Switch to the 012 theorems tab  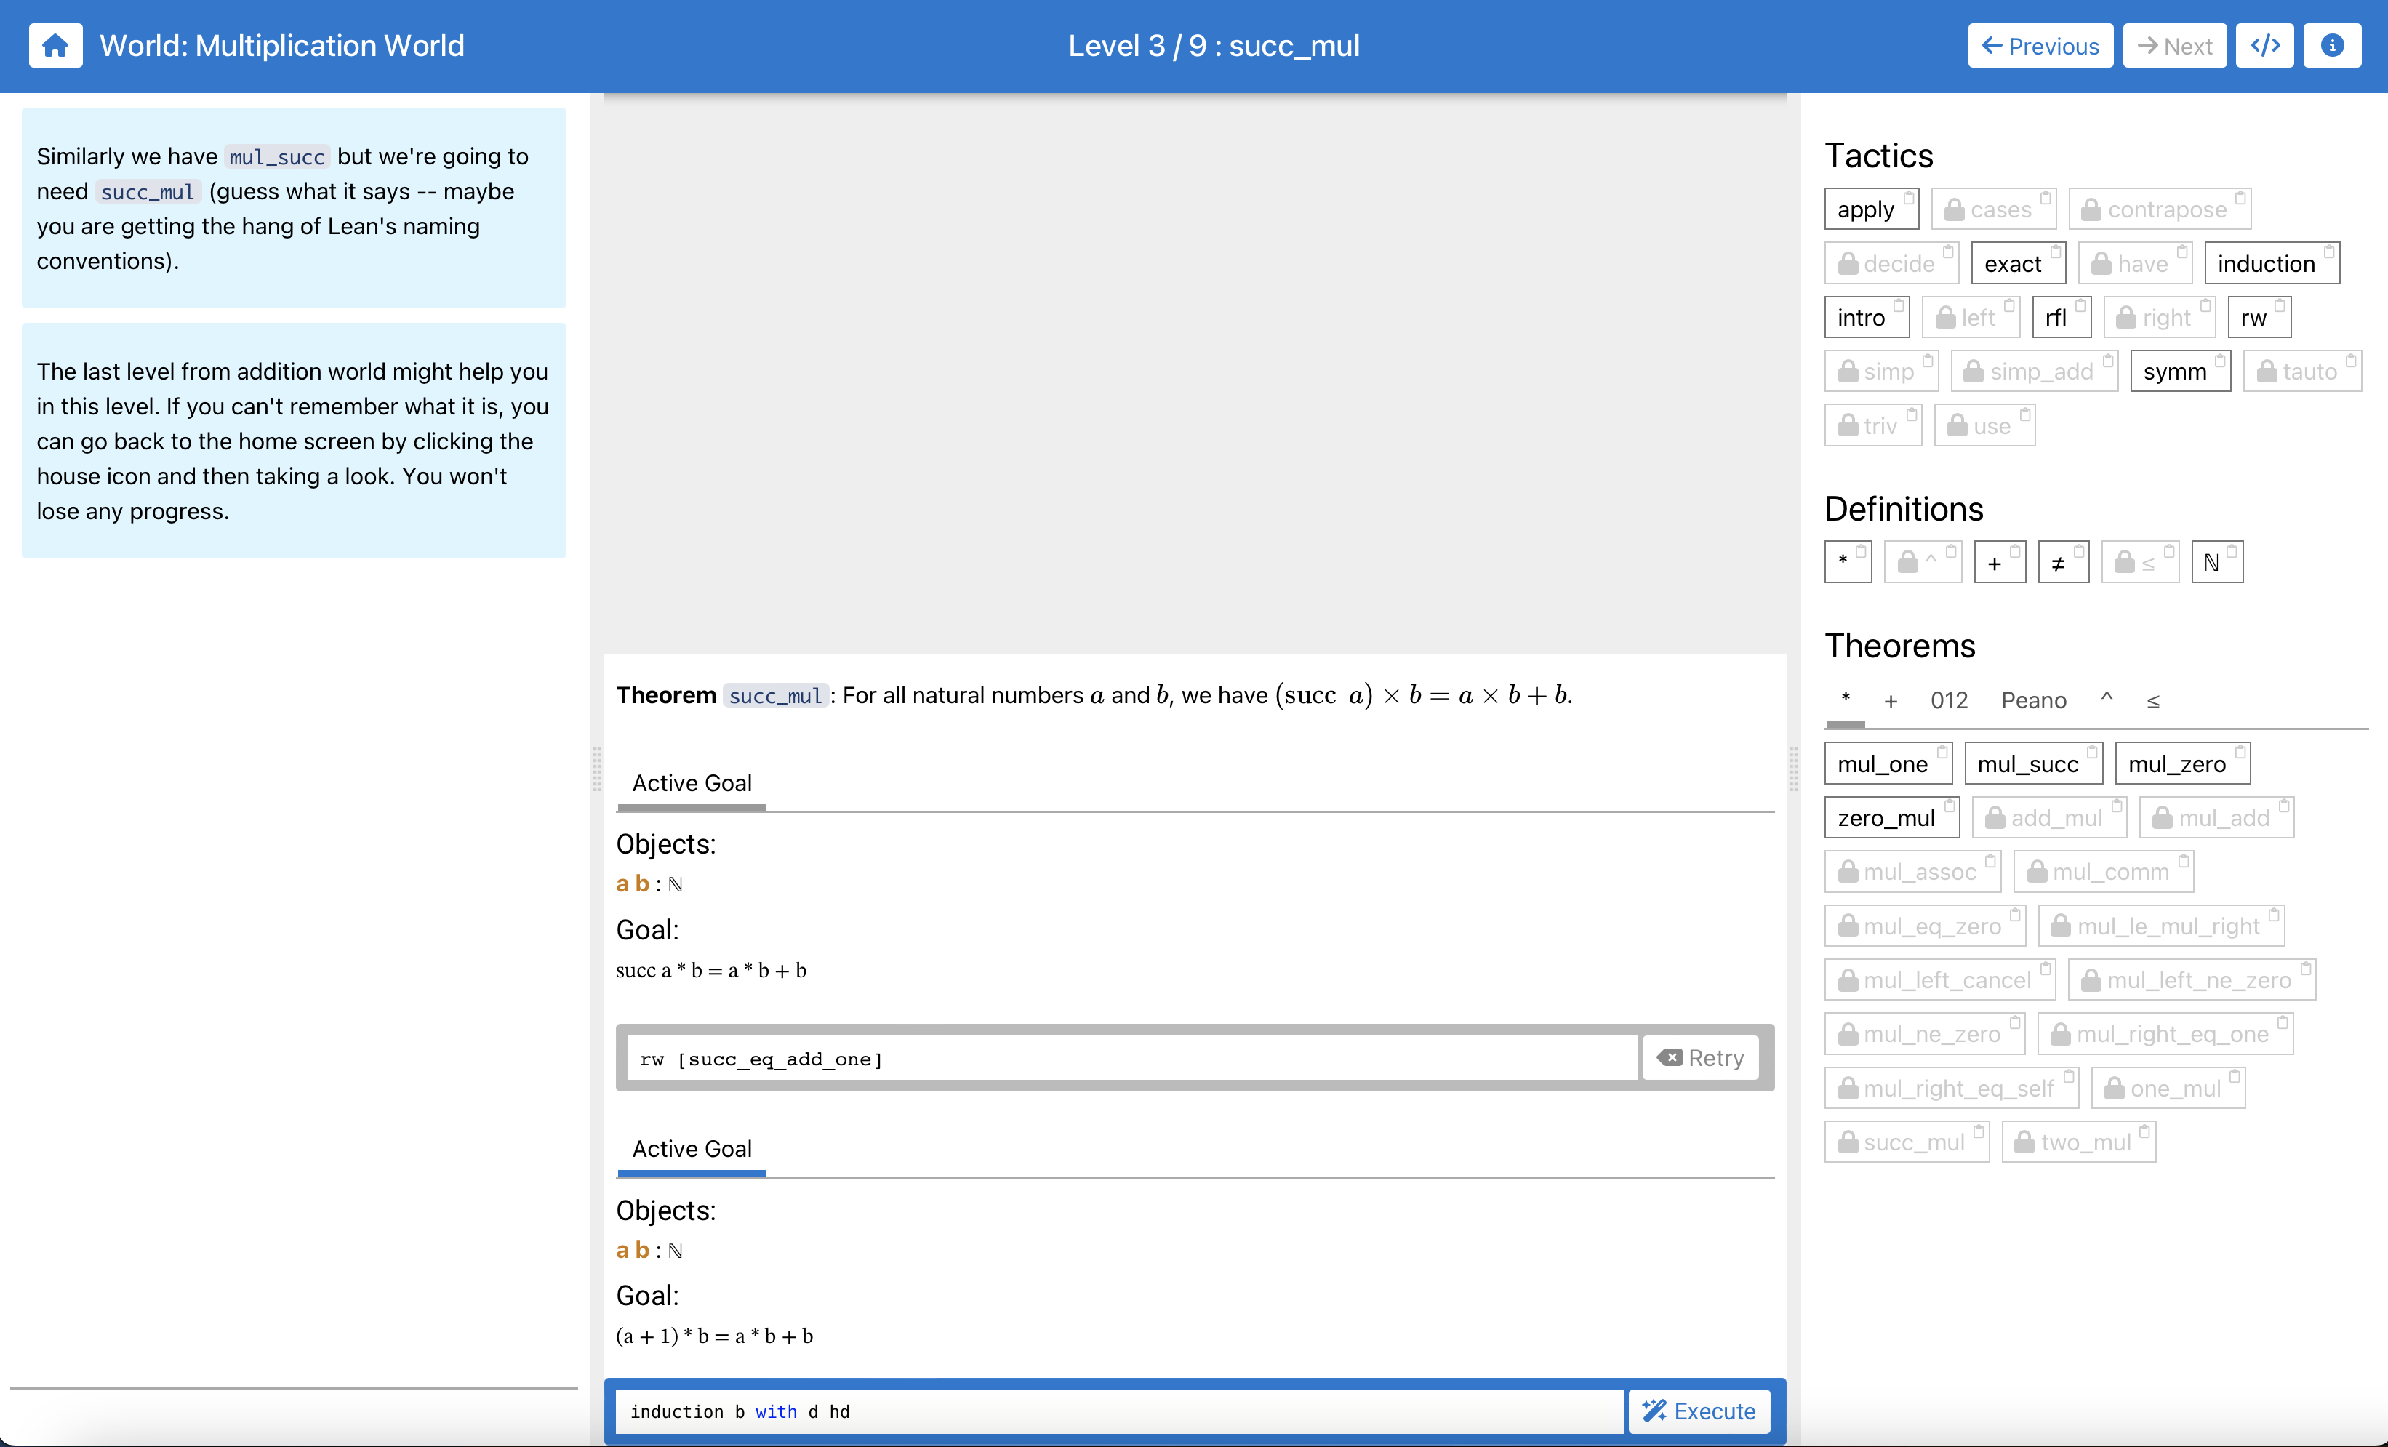[1948, 700]
